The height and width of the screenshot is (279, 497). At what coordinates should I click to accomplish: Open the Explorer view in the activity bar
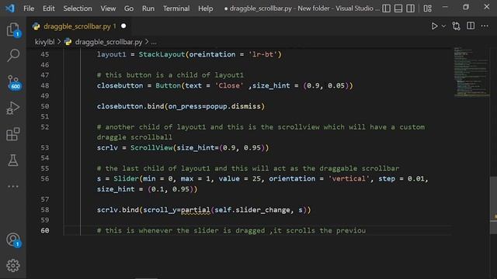(13, 30)
